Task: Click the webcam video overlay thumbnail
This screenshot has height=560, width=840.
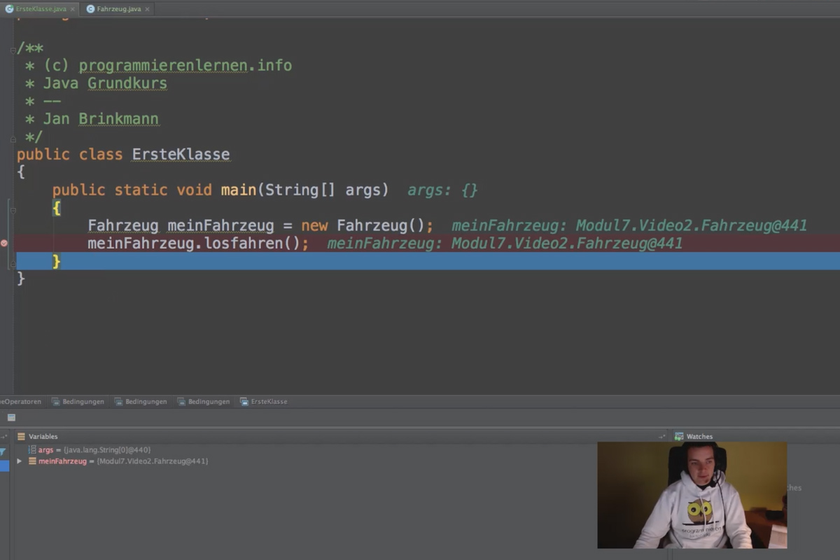Action: coord(692,495)
